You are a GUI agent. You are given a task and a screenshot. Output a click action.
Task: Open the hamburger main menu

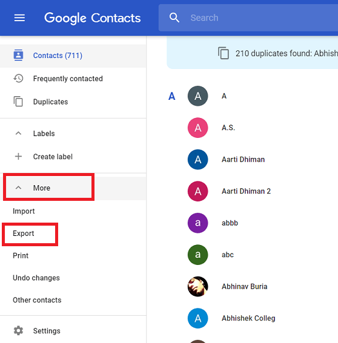click(x=19, y=18)
